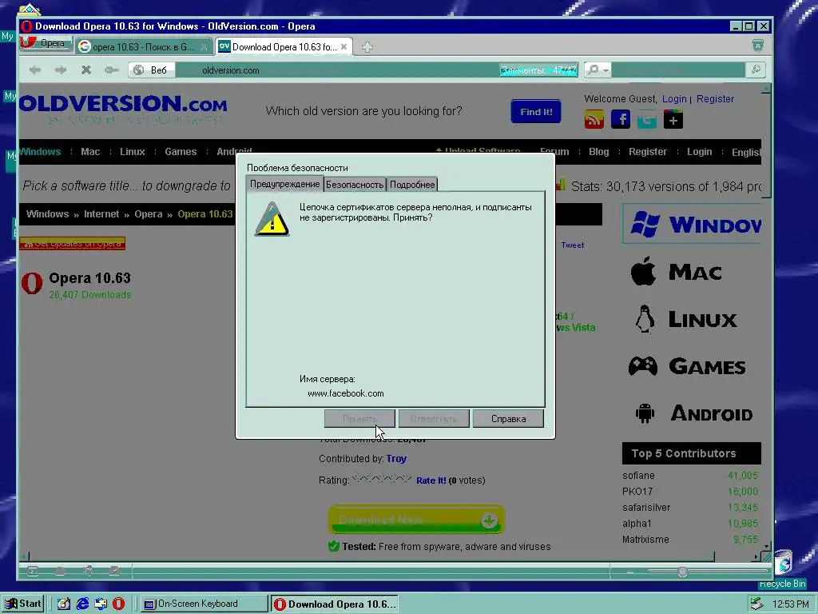Screen dimensions: 818x614
Task: Click the black plus share icon
Action: [x=673, y=120]
